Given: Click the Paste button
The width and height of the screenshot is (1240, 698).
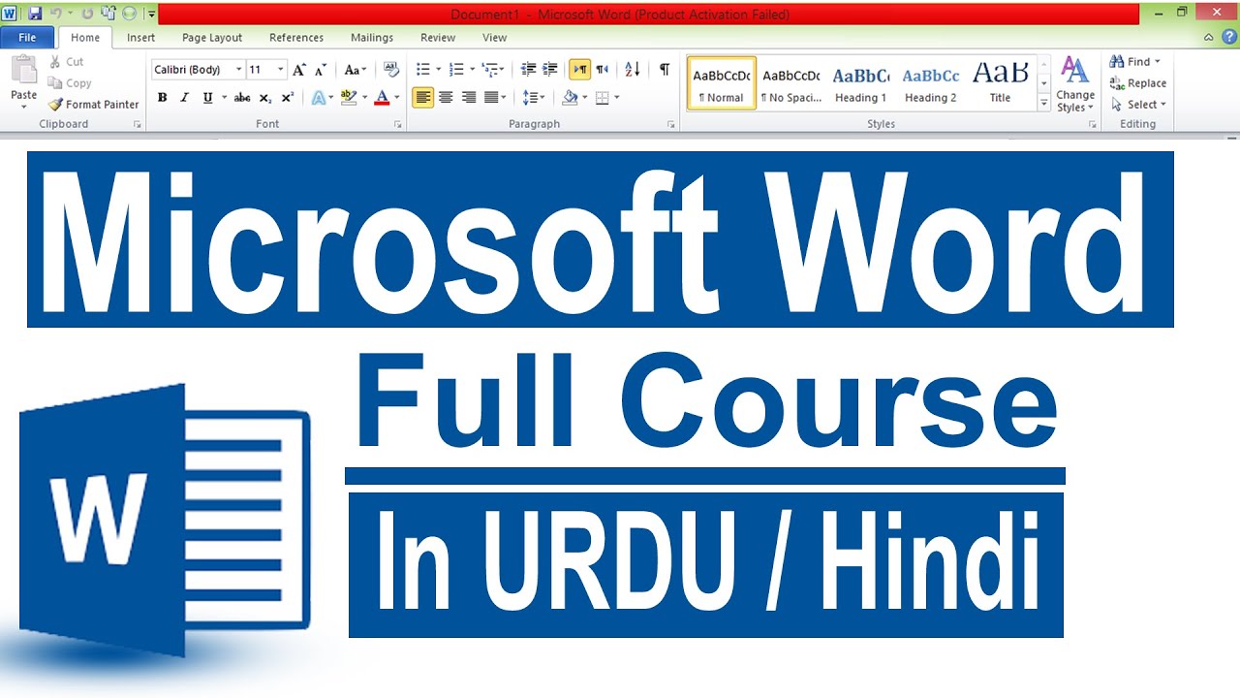Looking at the screenshot, I should pos(23,82).
